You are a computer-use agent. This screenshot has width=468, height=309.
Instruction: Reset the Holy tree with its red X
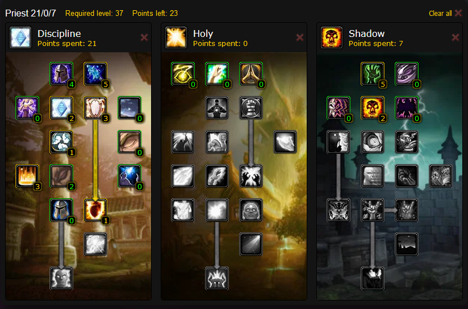[300, 37]
